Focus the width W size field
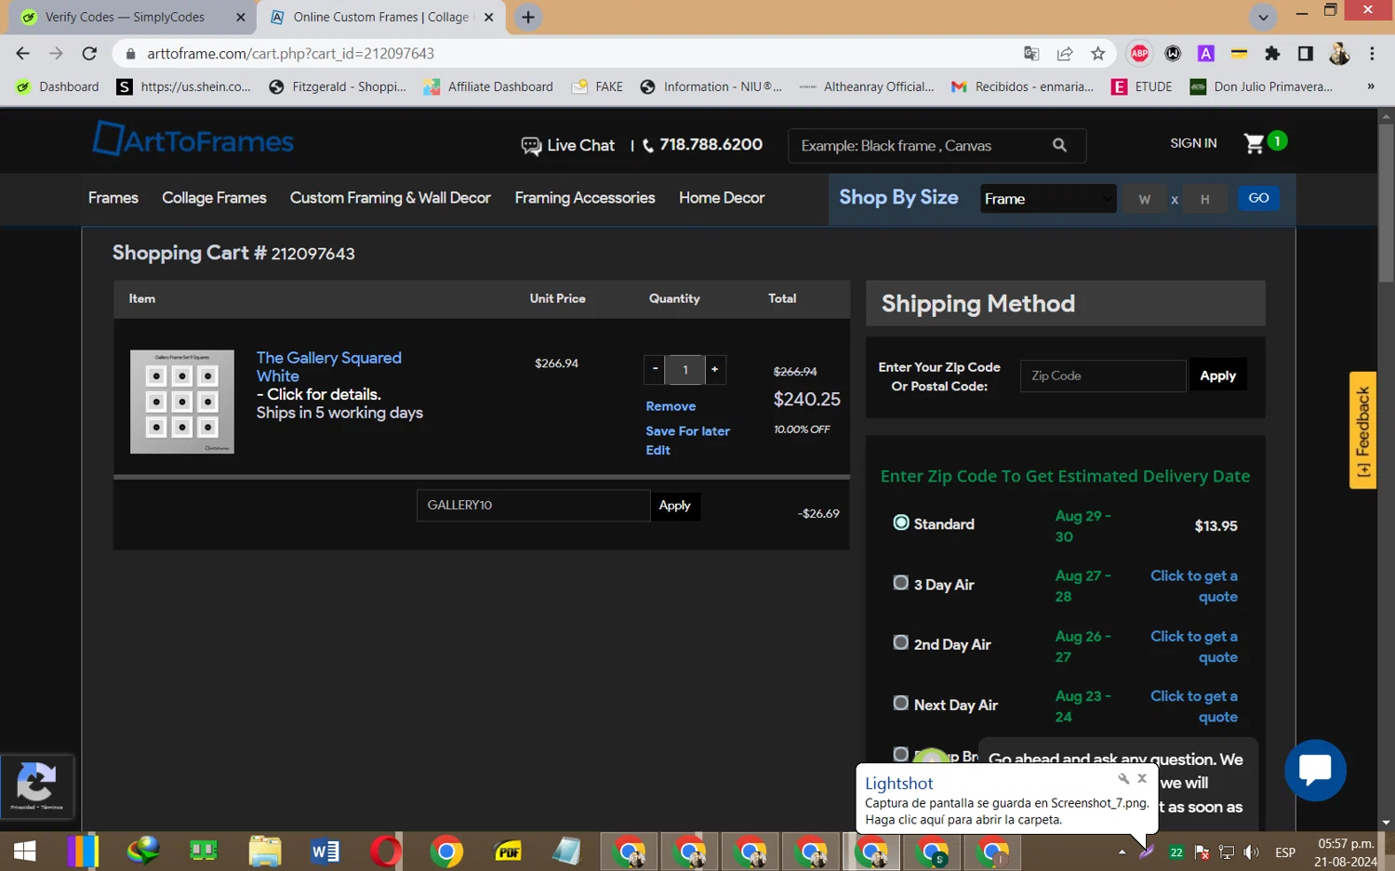The image size is (1395, 871). [x=1145, y=199]
